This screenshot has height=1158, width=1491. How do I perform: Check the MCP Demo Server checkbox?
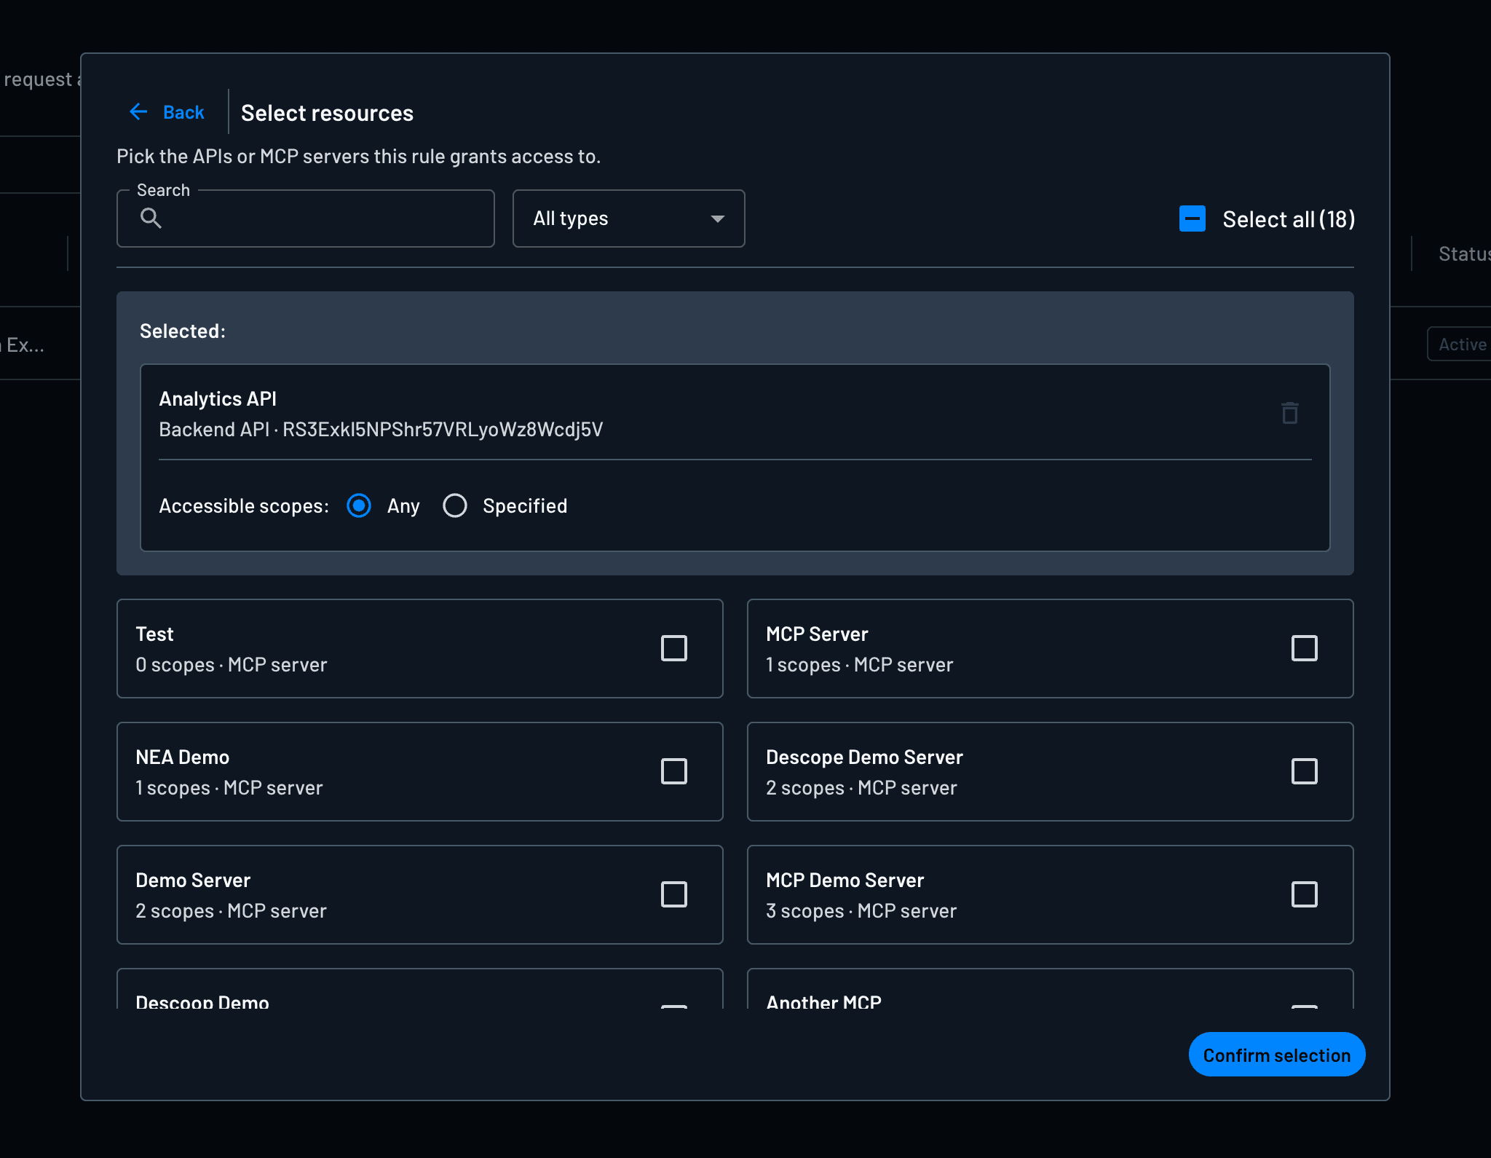click(1305, 894)
